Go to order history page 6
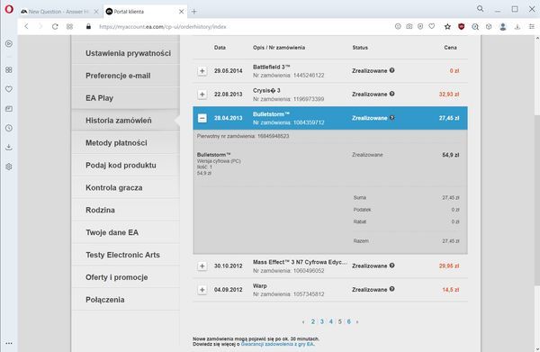540x352 pixels. tap(348, 321)
